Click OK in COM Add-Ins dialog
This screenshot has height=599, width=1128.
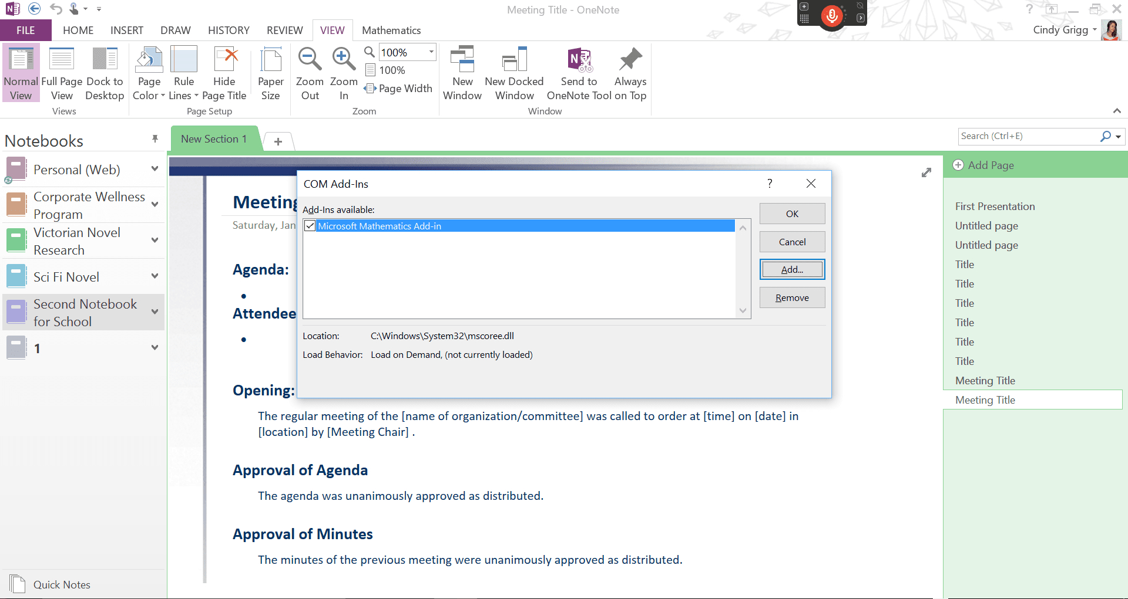792,214
